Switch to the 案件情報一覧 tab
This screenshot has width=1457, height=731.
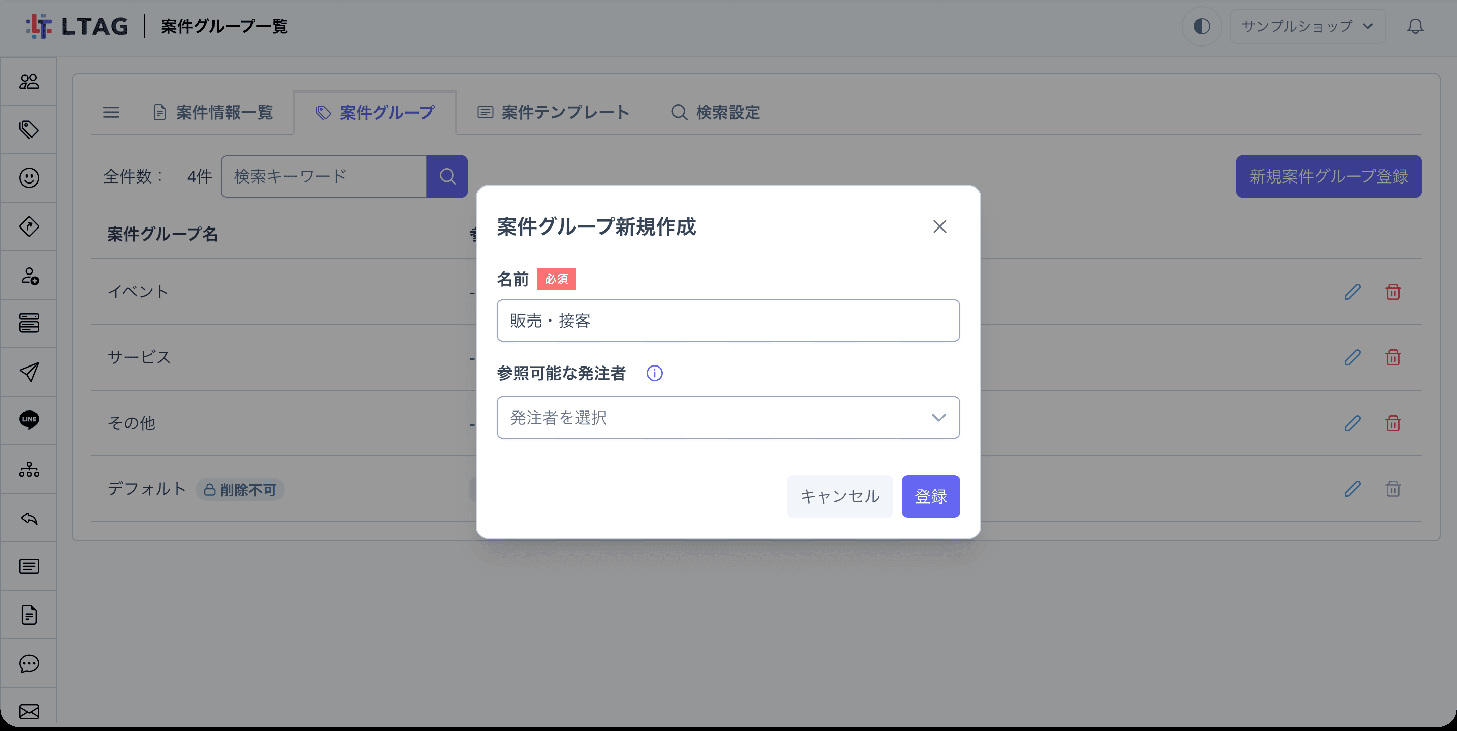(213, 112)
